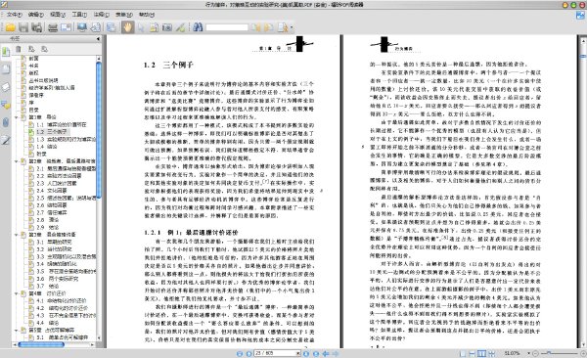Click the rotate view icon

coord(96,27)
